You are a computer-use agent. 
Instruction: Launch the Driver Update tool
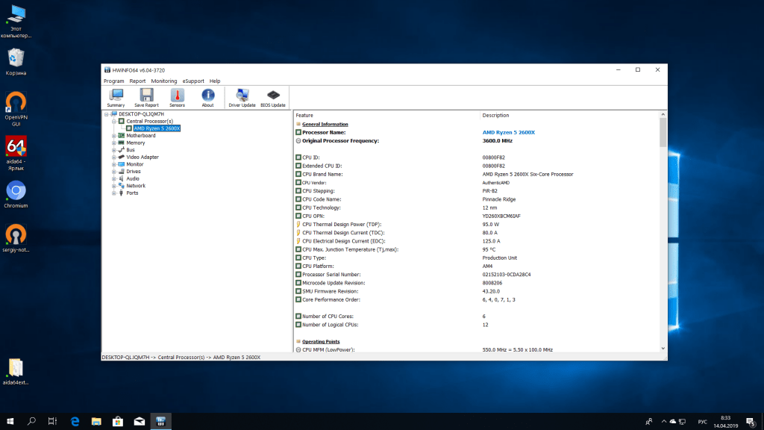click(x=242, y=98)
